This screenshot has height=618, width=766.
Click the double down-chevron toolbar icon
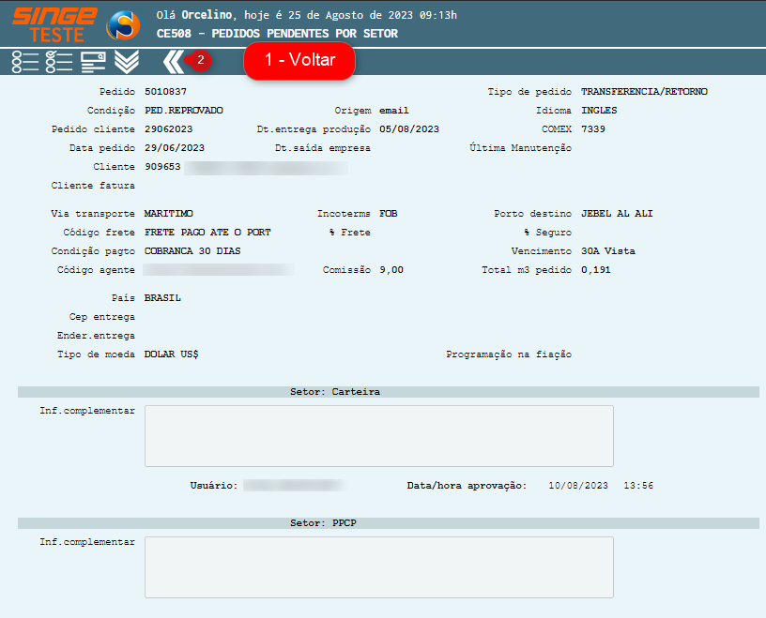point(127,62)
